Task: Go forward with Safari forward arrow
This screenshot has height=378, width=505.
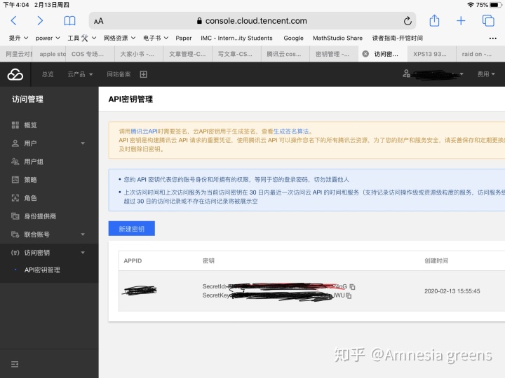Action: 40,21
